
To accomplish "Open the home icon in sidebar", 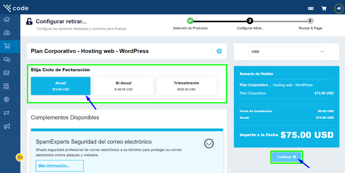I will click(6, 20).
